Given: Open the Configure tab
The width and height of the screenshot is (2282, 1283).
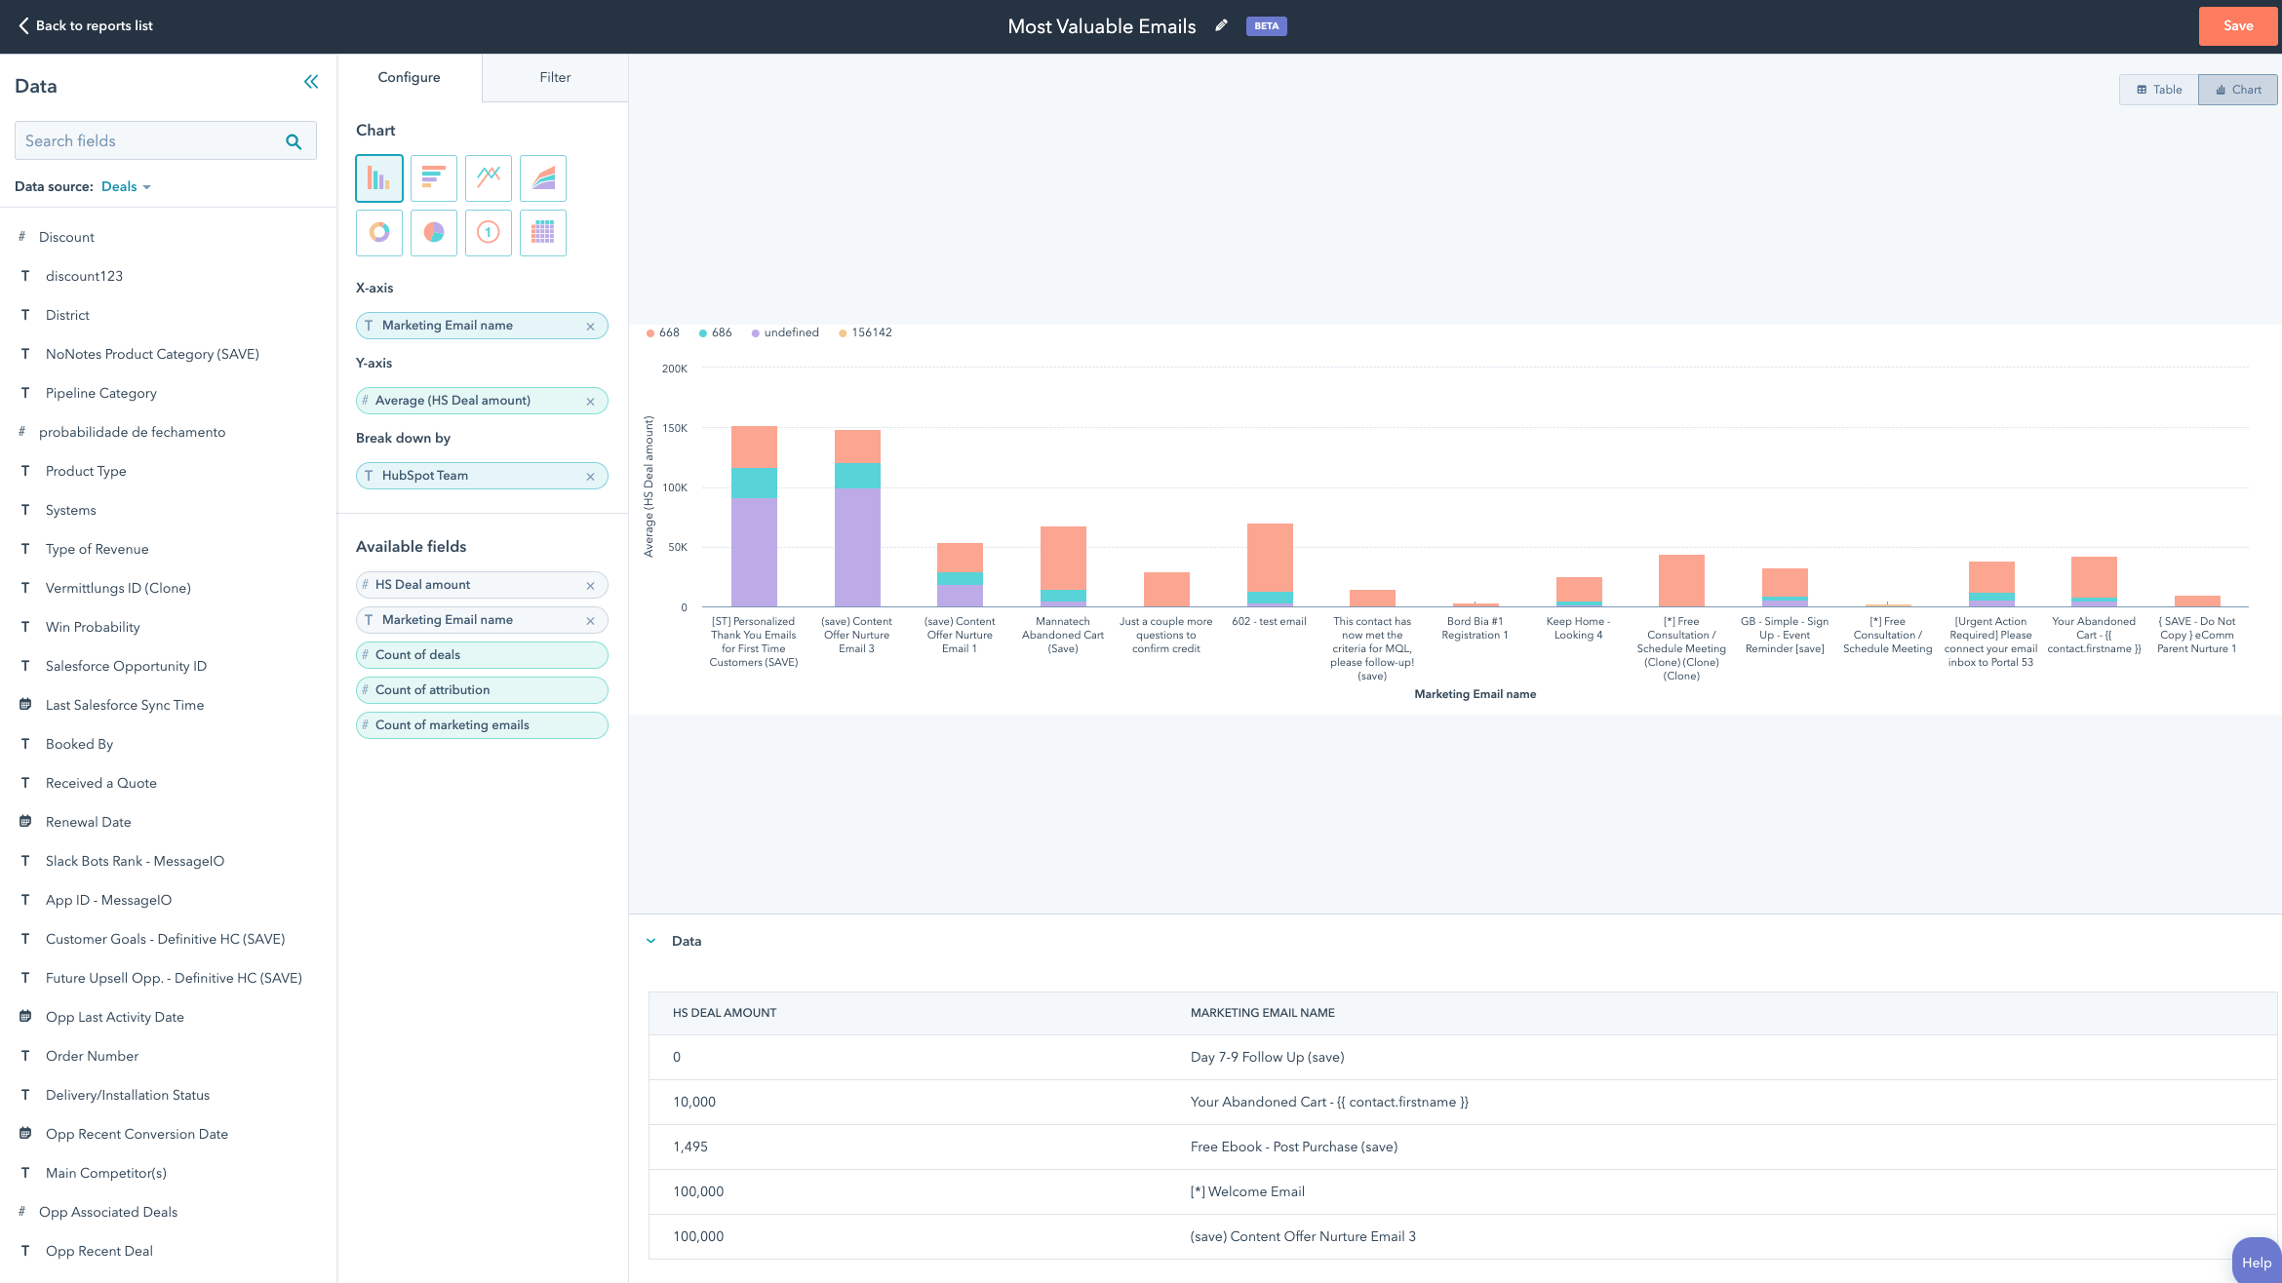Looking at the screenshot, I should 409,77.
